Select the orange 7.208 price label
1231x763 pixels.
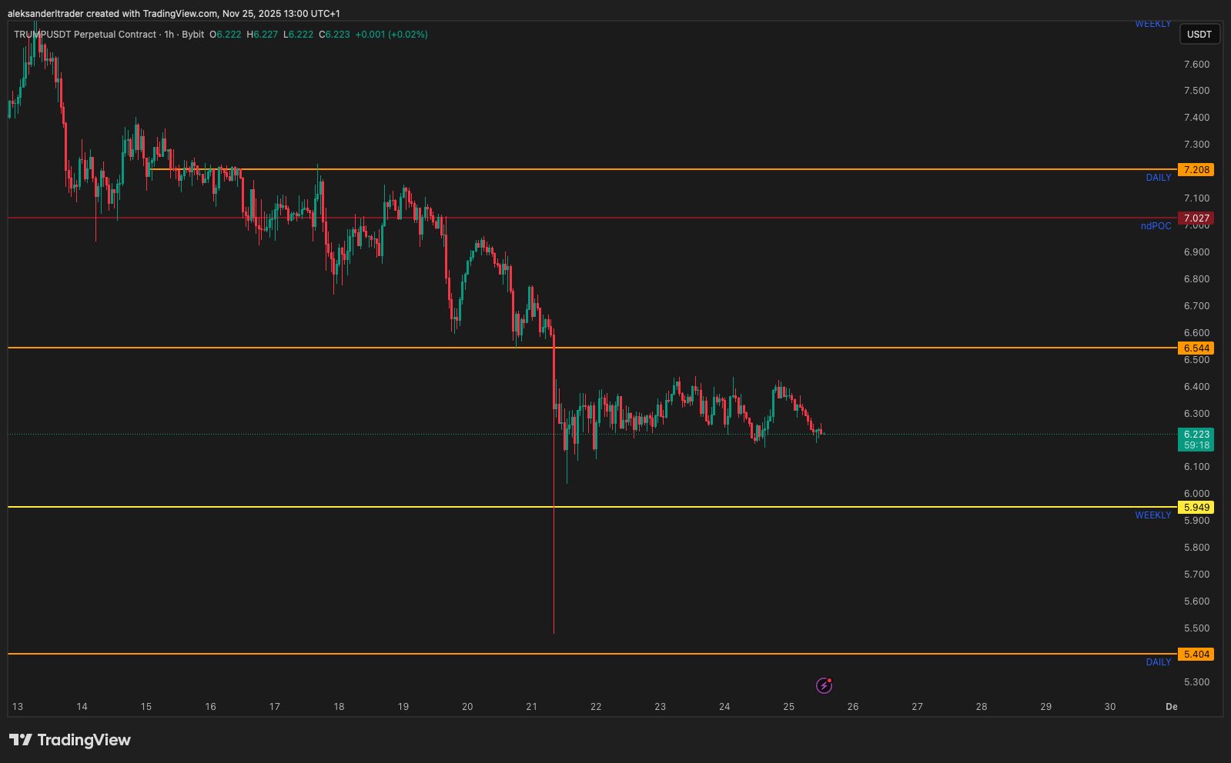click(1196, 170)
